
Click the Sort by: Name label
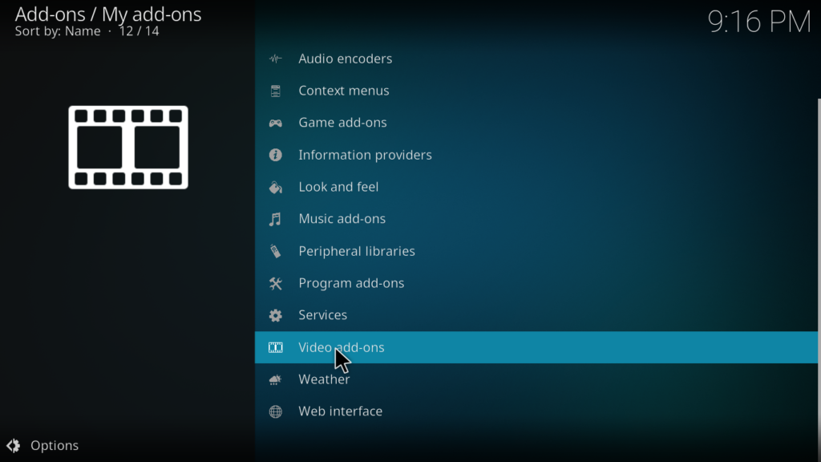click(x=58, y=31)
